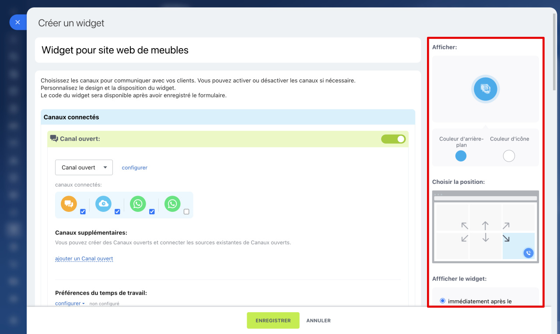Expand configurer under Préférences du temps de travail

[x=70, y=303]
